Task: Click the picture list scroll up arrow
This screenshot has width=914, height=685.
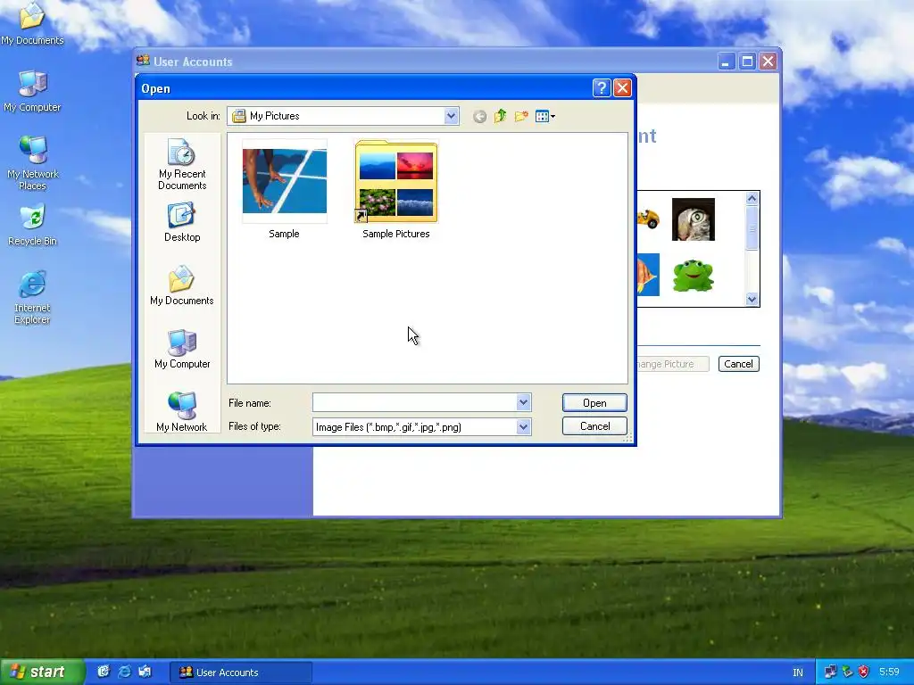Action: coord(752,199)
